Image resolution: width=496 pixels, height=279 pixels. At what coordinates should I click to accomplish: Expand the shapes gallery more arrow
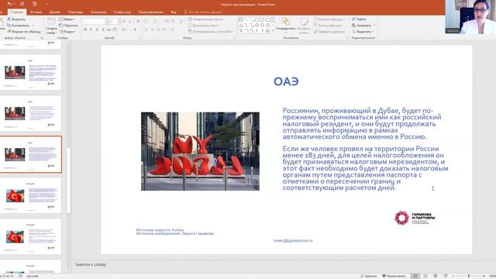click(273, 31)
